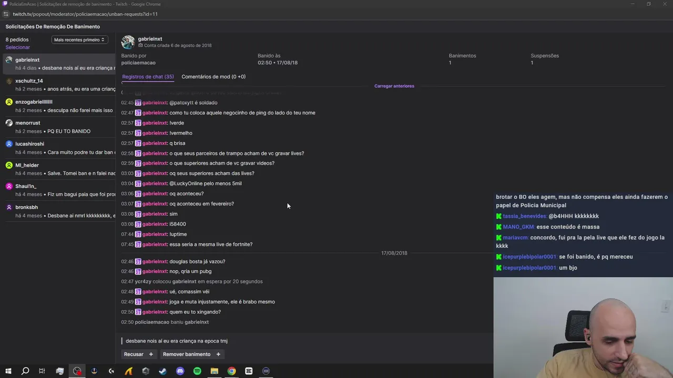The width and height of the screenshot is (673, 378).
Task: Open Discord from the taskbar
Action: [x=180, y=371]
